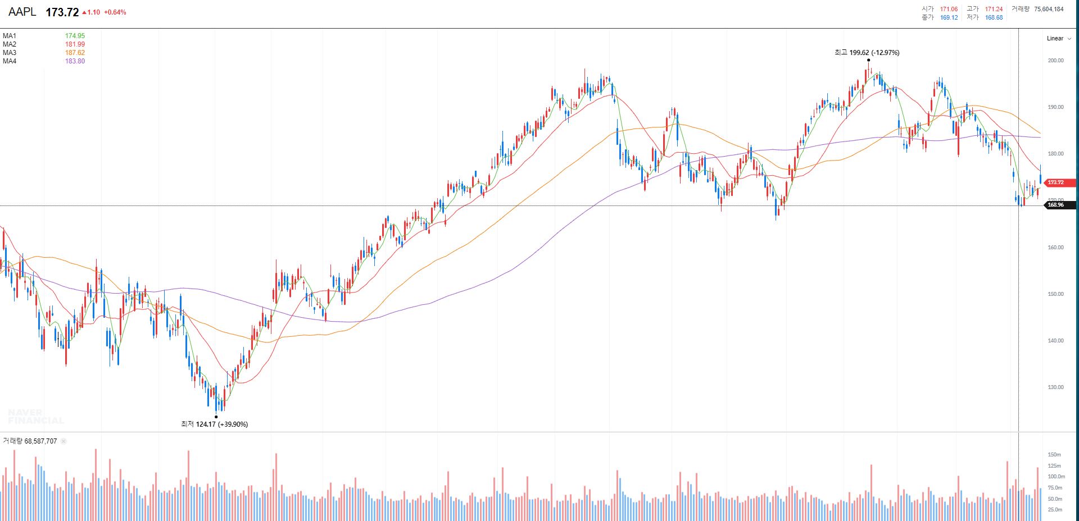Select the MA3 value 187.62
The image size is (1079, 521).
[75, 53]
